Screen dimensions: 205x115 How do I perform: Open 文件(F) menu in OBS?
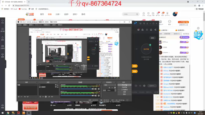pos(19,25)
